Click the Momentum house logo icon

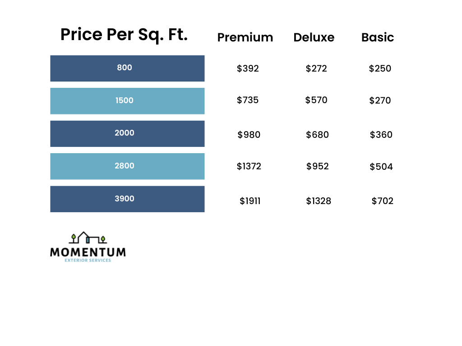[88, 238]
